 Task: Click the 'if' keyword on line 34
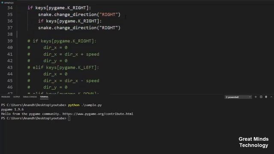coord(30,8)
